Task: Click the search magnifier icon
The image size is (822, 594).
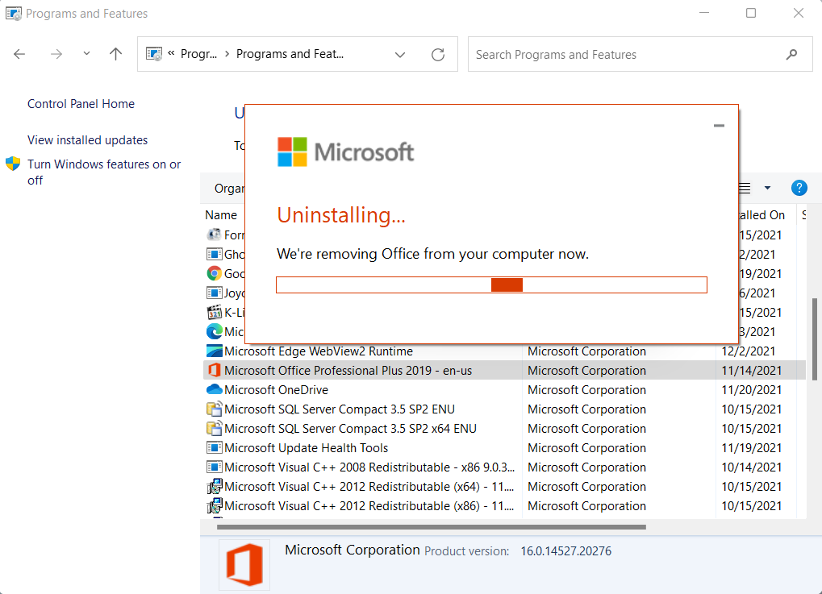Action: 791,55
